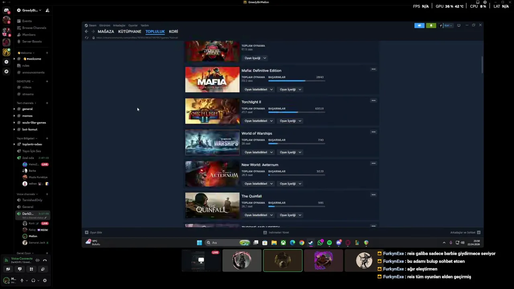Click the Steam taskbar icon
Image resolution: width=514 pixels, height=289 pixels.
point(311,242)
